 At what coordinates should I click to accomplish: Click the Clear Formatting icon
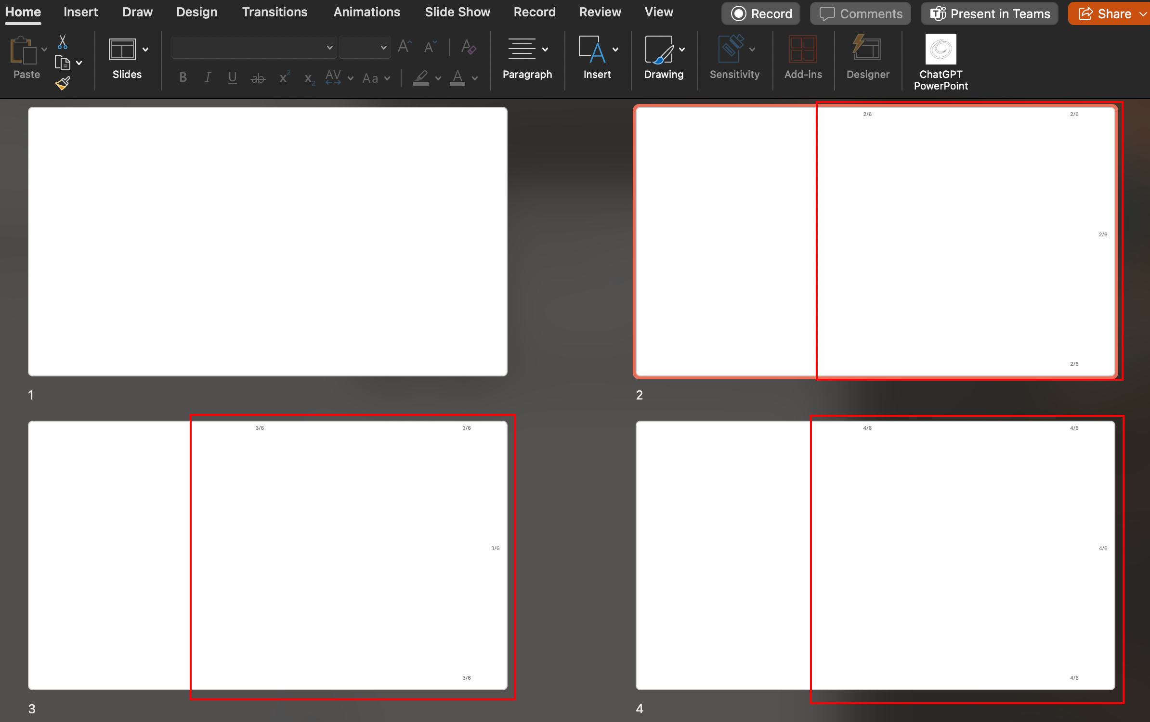pos(468,47)
